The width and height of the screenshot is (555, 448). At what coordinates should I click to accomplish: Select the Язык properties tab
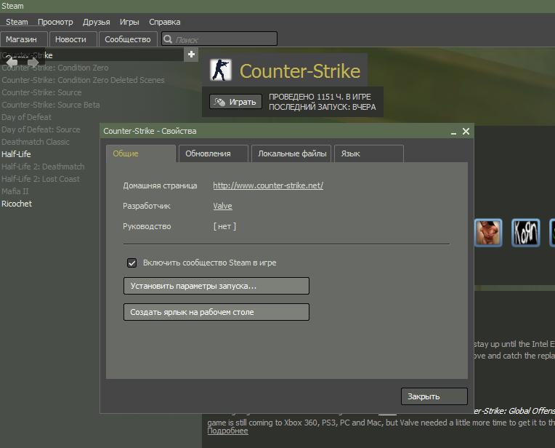369,153
